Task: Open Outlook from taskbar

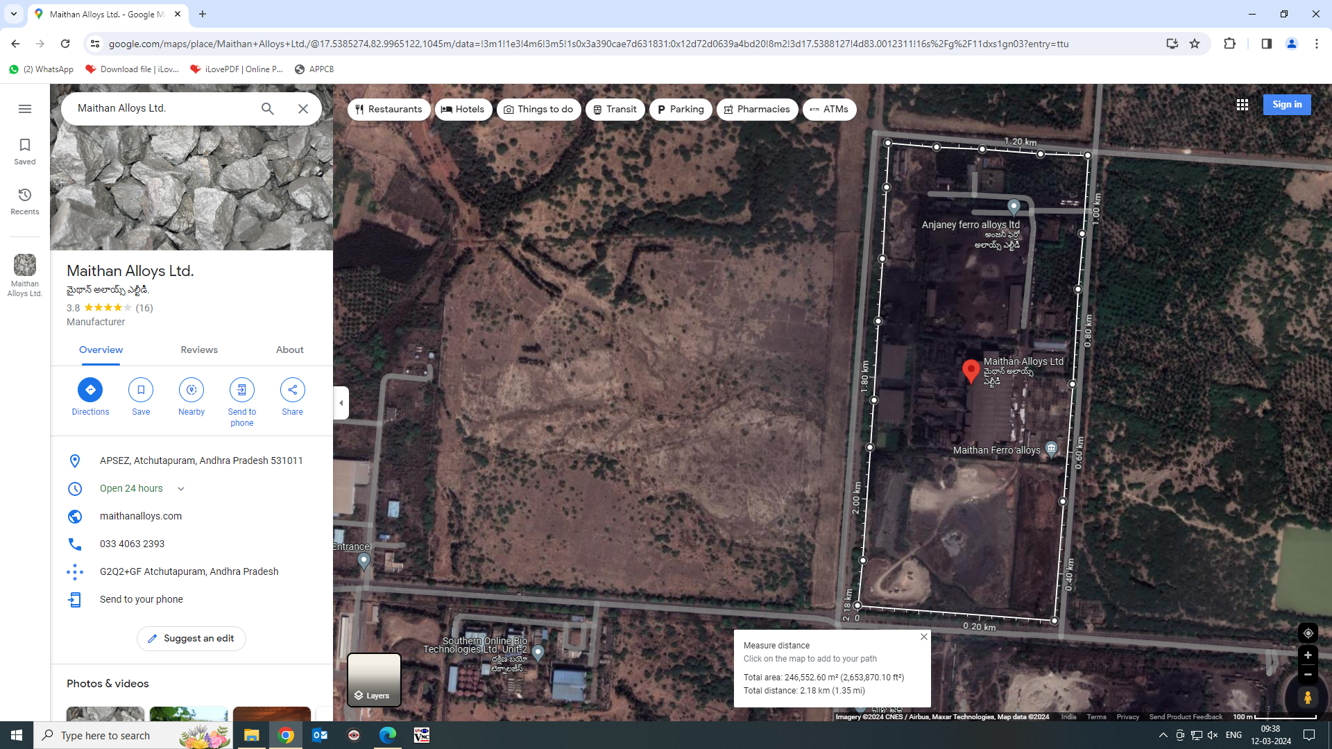Action: coord(320,735)
